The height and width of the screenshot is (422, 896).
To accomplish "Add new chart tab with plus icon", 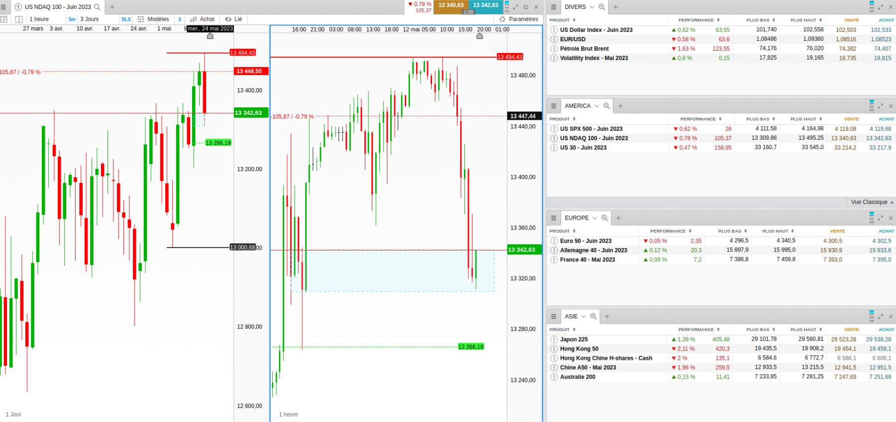I will tap(112, 7).
